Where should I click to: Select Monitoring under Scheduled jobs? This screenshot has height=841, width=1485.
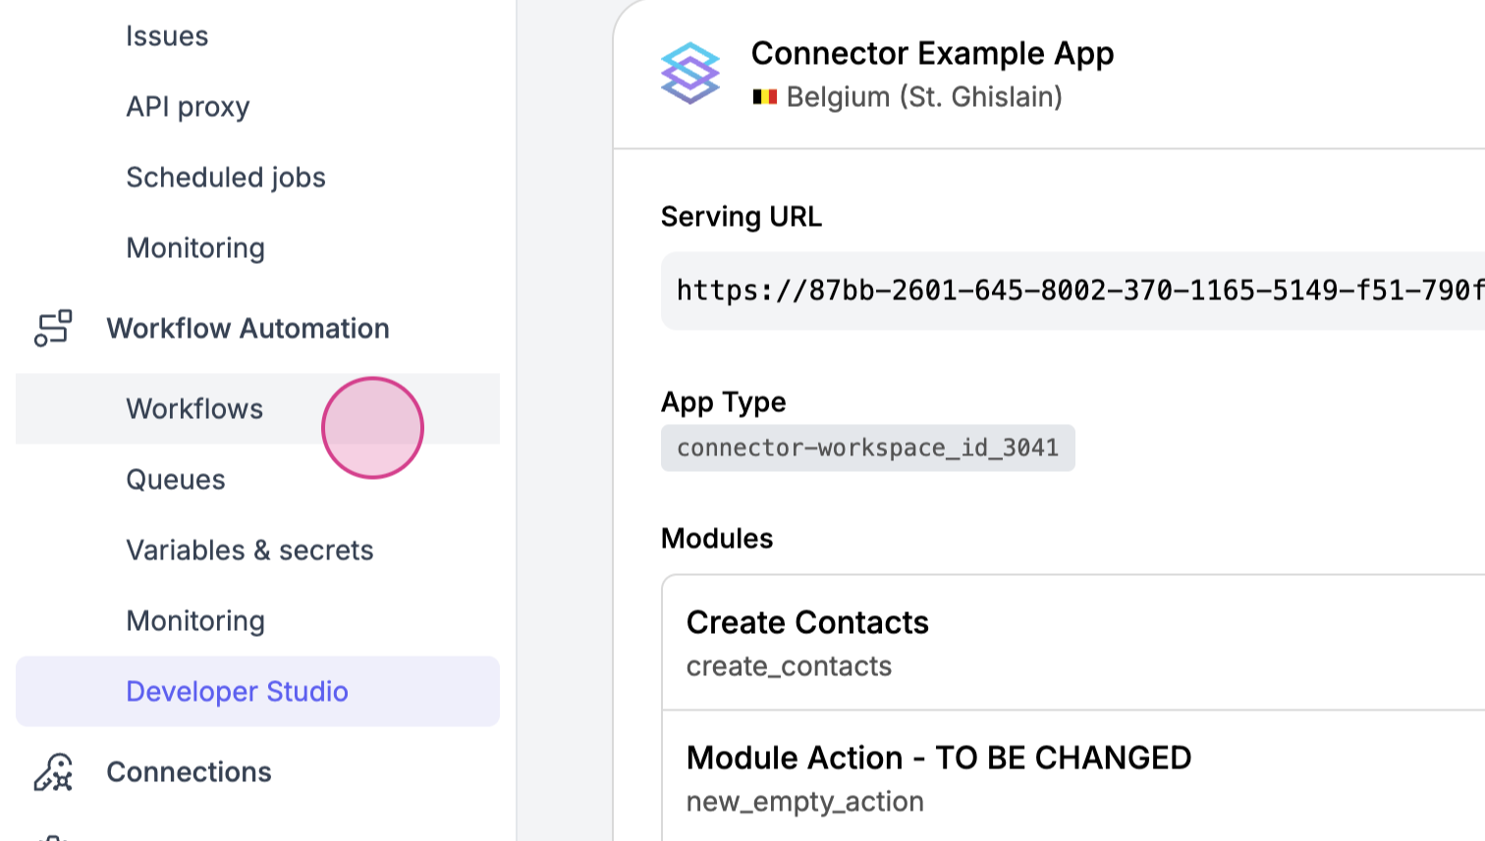(x=195, y=248)
